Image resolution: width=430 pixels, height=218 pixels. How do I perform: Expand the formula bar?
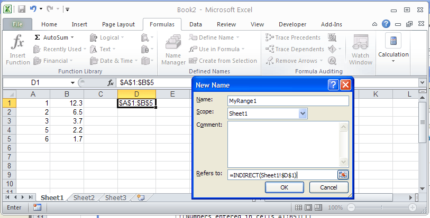pyautogui.click(x=422, y=82)
